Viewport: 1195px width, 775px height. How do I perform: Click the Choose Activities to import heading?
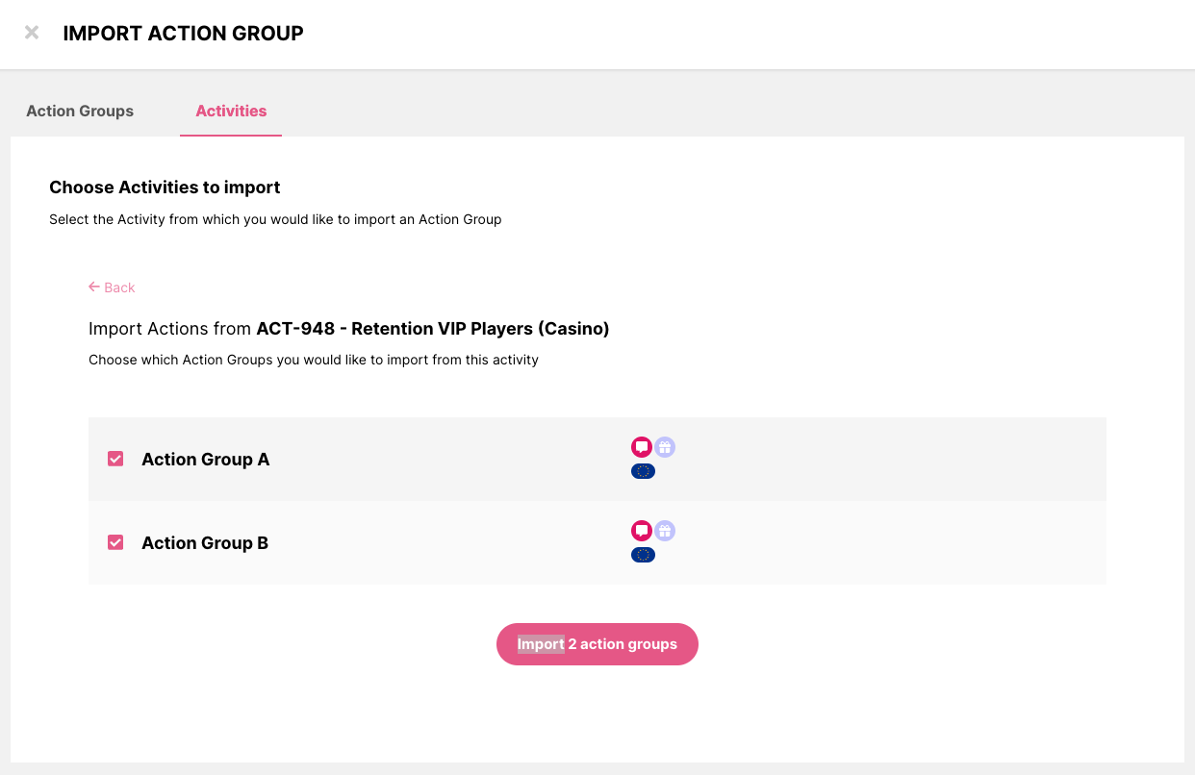(165, 187)
